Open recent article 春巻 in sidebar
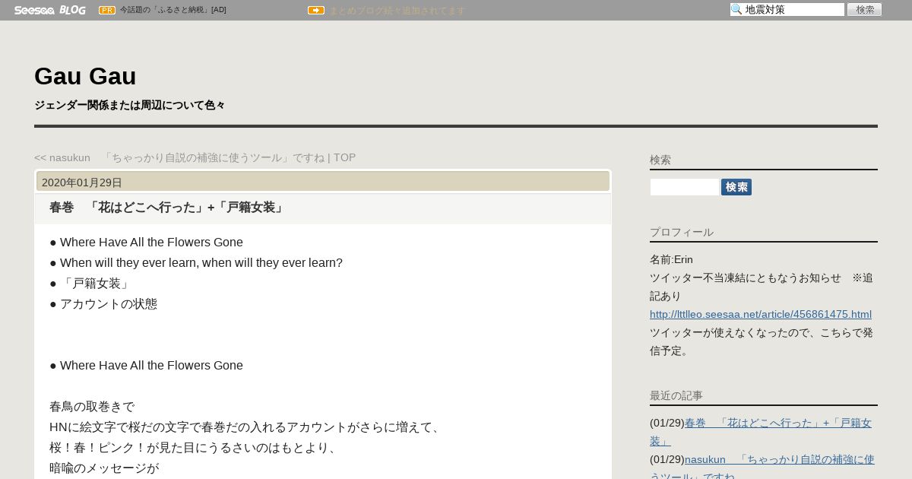The height and width of the screenshot is (479, 912). tap(761, 431)
